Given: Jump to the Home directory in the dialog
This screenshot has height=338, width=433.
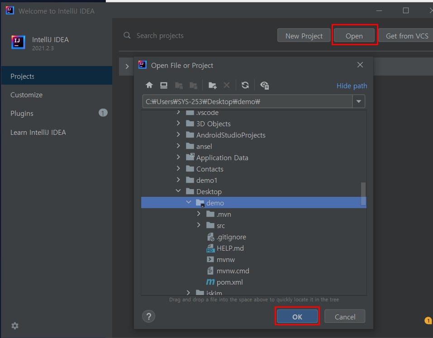Looking at the screenshot, I should pos(149,85).
